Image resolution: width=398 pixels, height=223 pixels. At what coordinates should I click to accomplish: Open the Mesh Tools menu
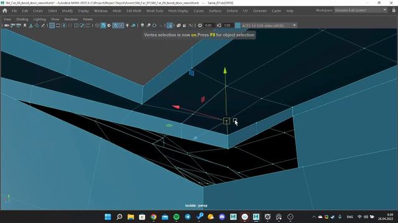tap(155, 11)
